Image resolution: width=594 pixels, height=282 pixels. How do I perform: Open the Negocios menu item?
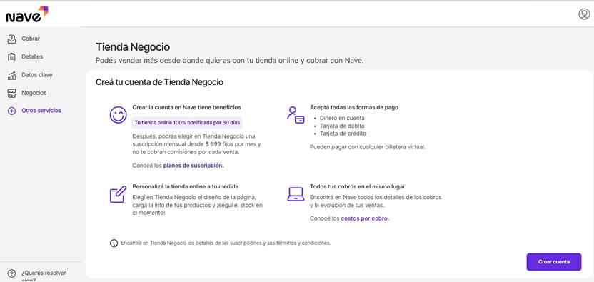coord(34,93)
